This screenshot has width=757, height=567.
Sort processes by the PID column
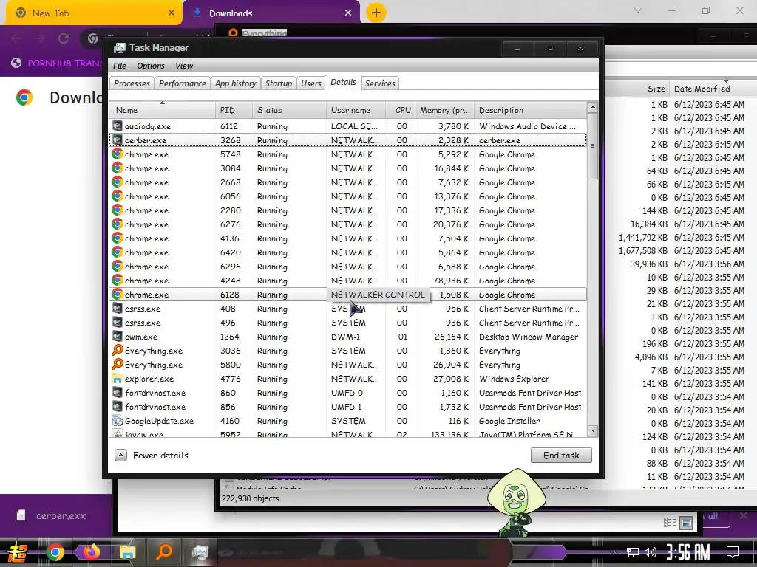[x=234, y=110]
